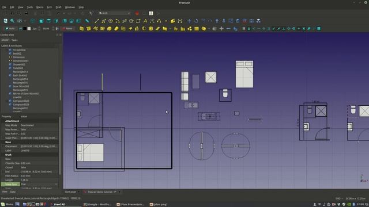
Task: Click the Arch Rebar tool
Action: pos(96,29)
